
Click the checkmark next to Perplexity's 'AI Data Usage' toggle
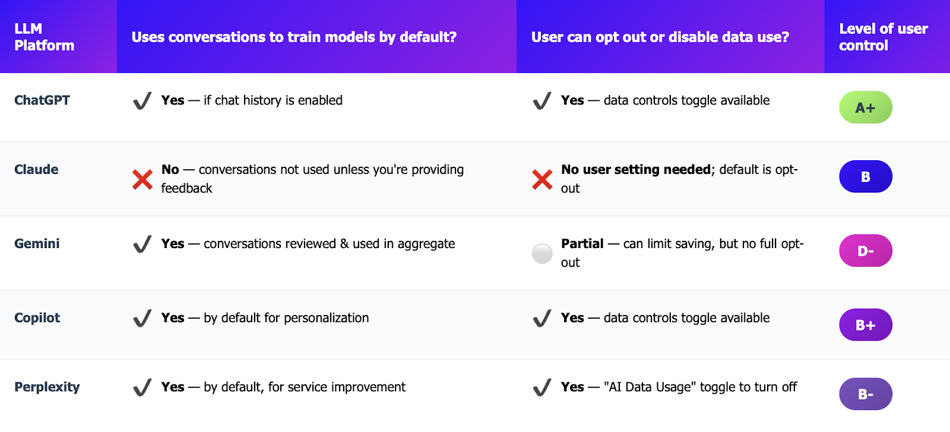click(542, 387)
